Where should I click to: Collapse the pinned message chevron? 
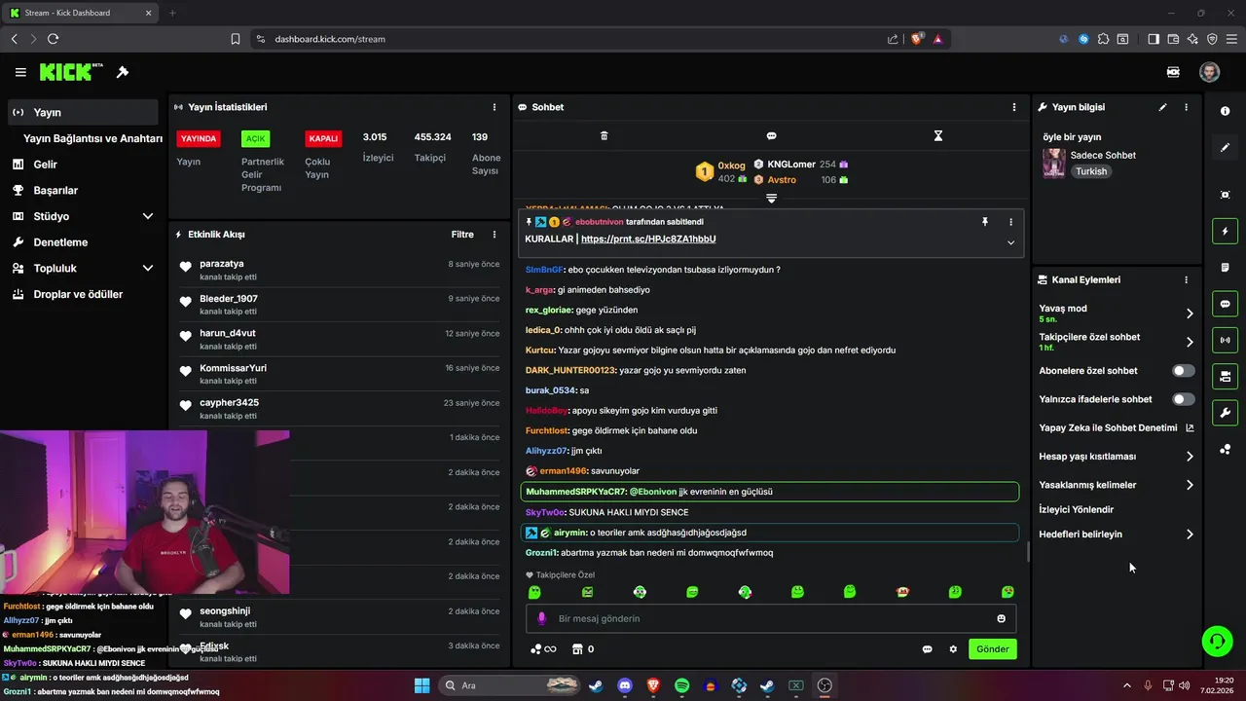coord(1010,242)
